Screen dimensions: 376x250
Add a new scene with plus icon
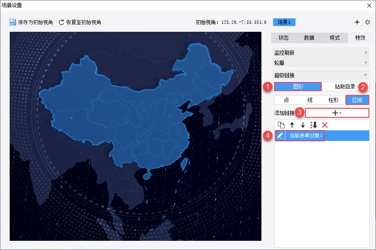(x=357, y=22)
